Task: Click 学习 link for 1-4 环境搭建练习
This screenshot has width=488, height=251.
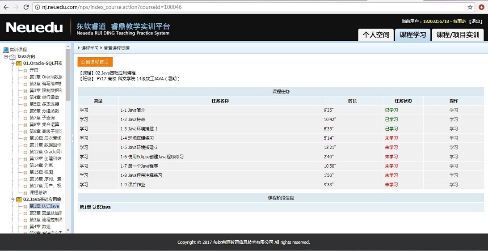Action: 453,138
